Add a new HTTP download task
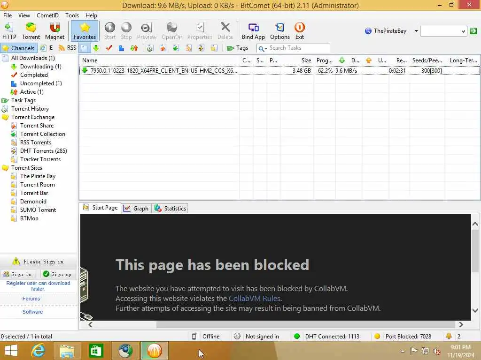481x360 pixels. click(x=9, y=31)
